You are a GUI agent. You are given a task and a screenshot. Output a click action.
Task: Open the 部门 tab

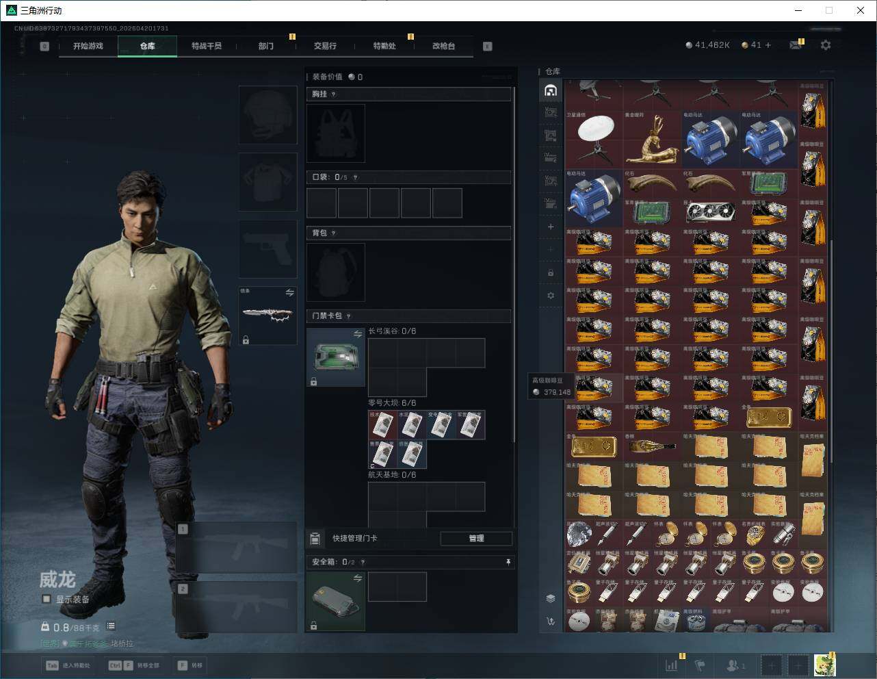point(266,46)
